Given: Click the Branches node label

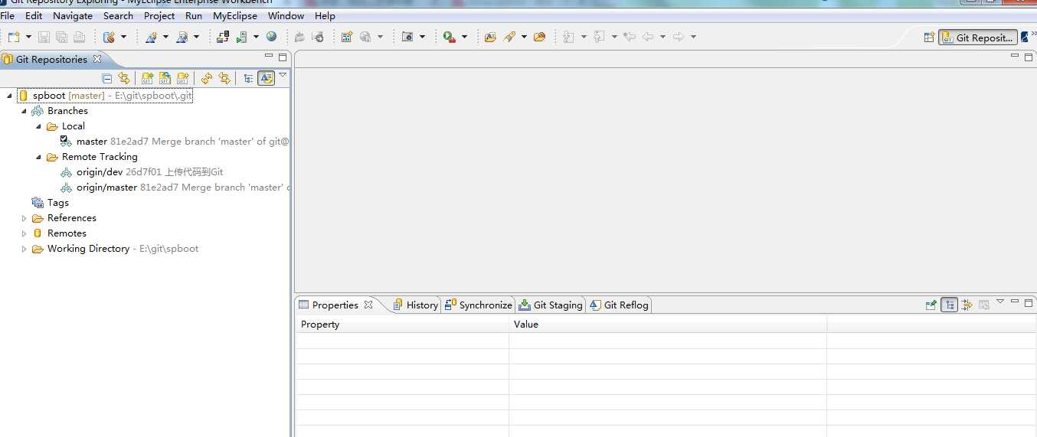Looking at the screenshot, I should click(x=67, y=111).
